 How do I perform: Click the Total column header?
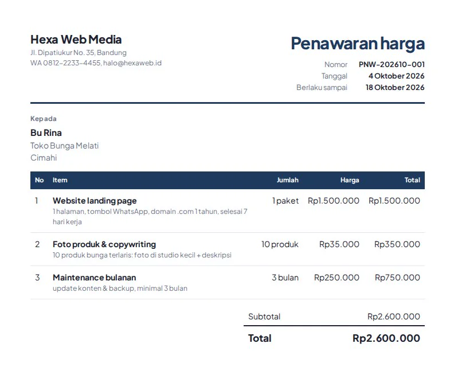tap(412, 180)
